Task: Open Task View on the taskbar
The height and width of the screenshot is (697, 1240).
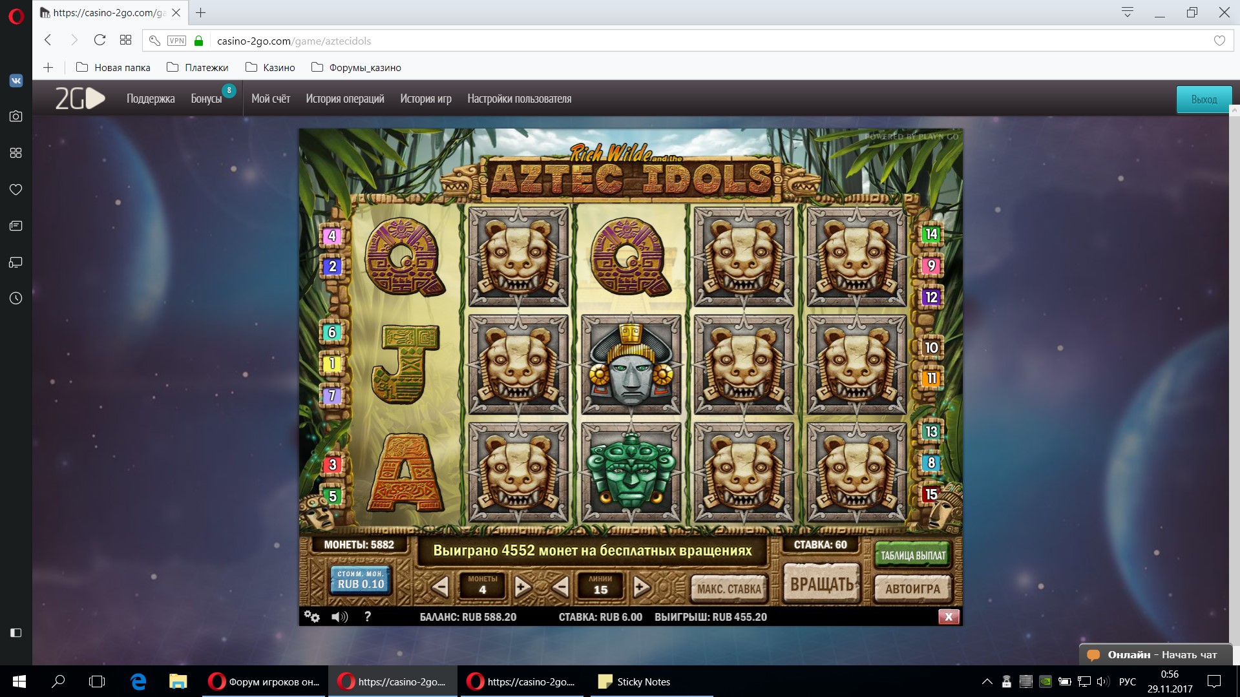Action: coord(97,681)
